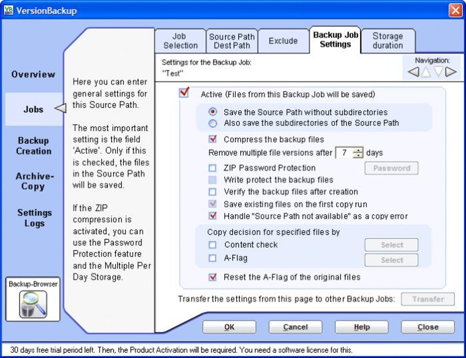This screenshot has height=358, width=466.
Task: Decrease the days value with down spinner
Action: (x=358, y=155)
